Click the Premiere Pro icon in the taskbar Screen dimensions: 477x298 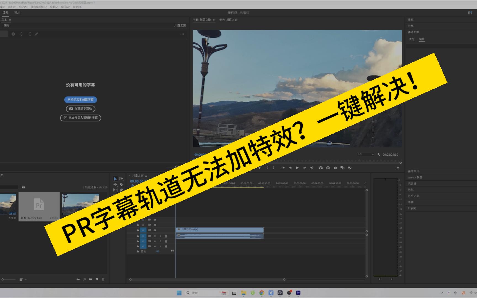pyautogui.click(x=298, y=293)
